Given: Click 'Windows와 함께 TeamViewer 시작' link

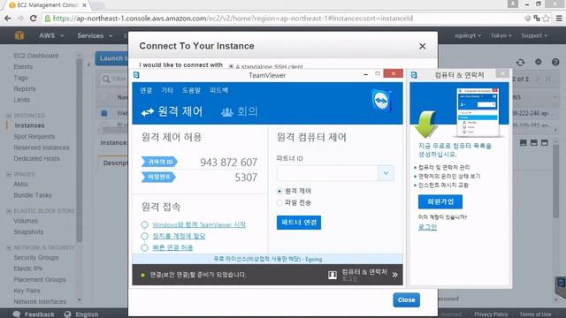Looking at the screenshot, I should pos(199,224).
